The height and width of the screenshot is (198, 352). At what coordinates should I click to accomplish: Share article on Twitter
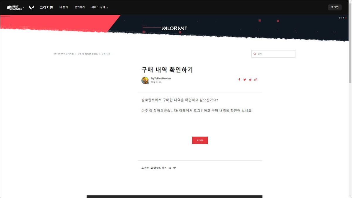(245, 79)
